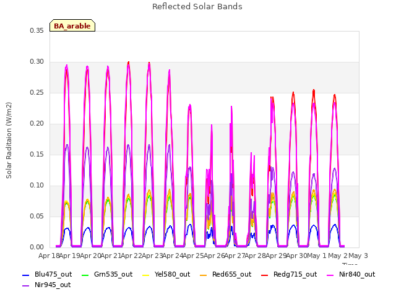Viewport: 396px width, 297px height.
Task: Select the Grn535_out legend label
Action: point(113,275)
